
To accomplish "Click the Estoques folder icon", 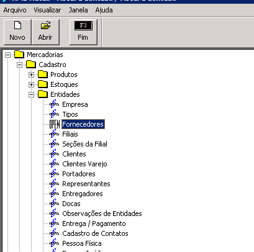I will click(x=43, y=84).
